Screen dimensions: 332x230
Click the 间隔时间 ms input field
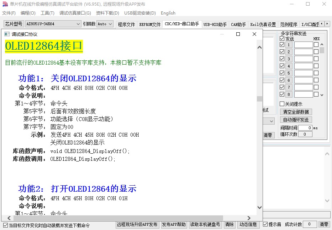[x=305, y=128]
